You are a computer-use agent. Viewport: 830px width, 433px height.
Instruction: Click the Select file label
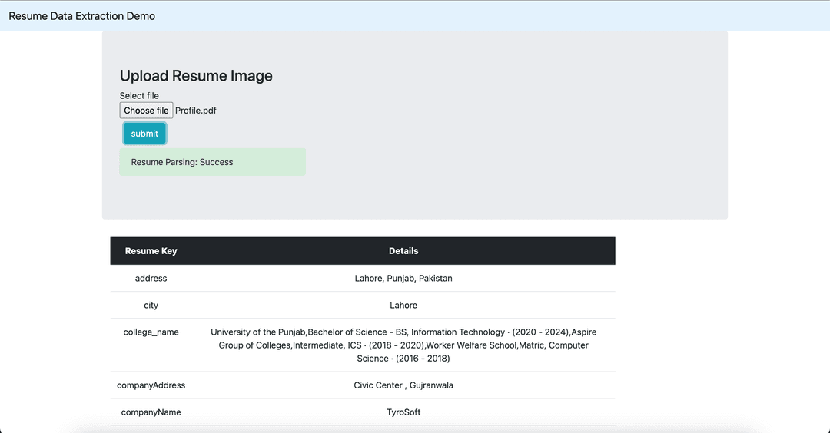pyautogui.click(x=139, y=96)
